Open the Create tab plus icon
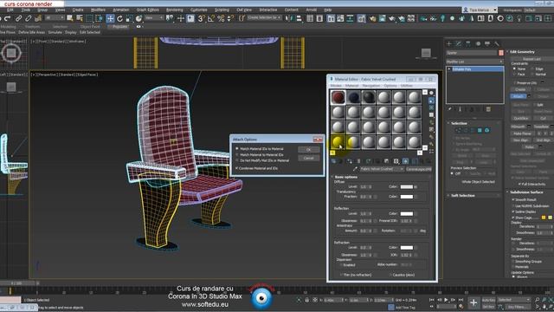 coord(449,44)
